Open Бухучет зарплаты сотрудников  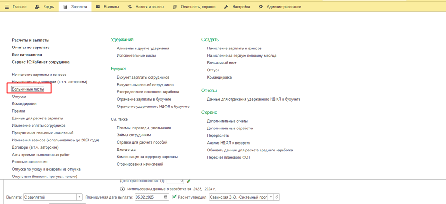[143, 78]
